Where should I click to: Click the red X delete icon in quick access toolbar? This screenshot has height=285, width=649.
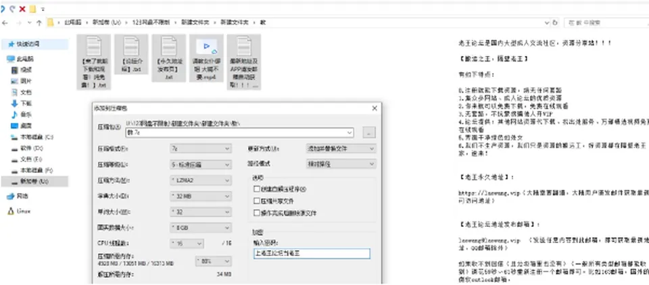pyautogui.click(x=23, y=9)
